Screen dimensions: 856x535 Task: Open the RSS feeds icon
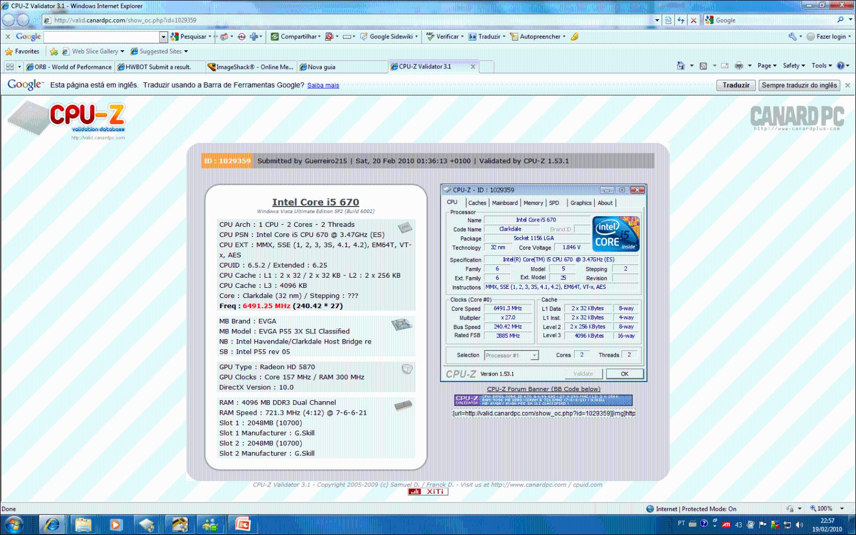point(704,66)
